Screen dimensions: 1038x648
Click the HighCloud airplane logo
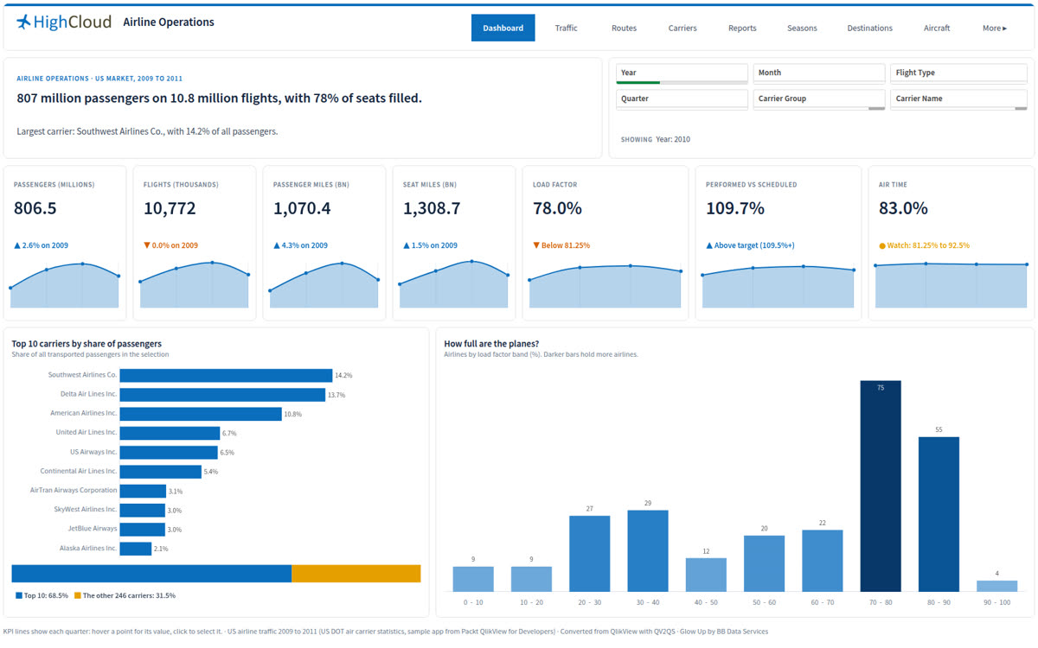coord(23,22)
